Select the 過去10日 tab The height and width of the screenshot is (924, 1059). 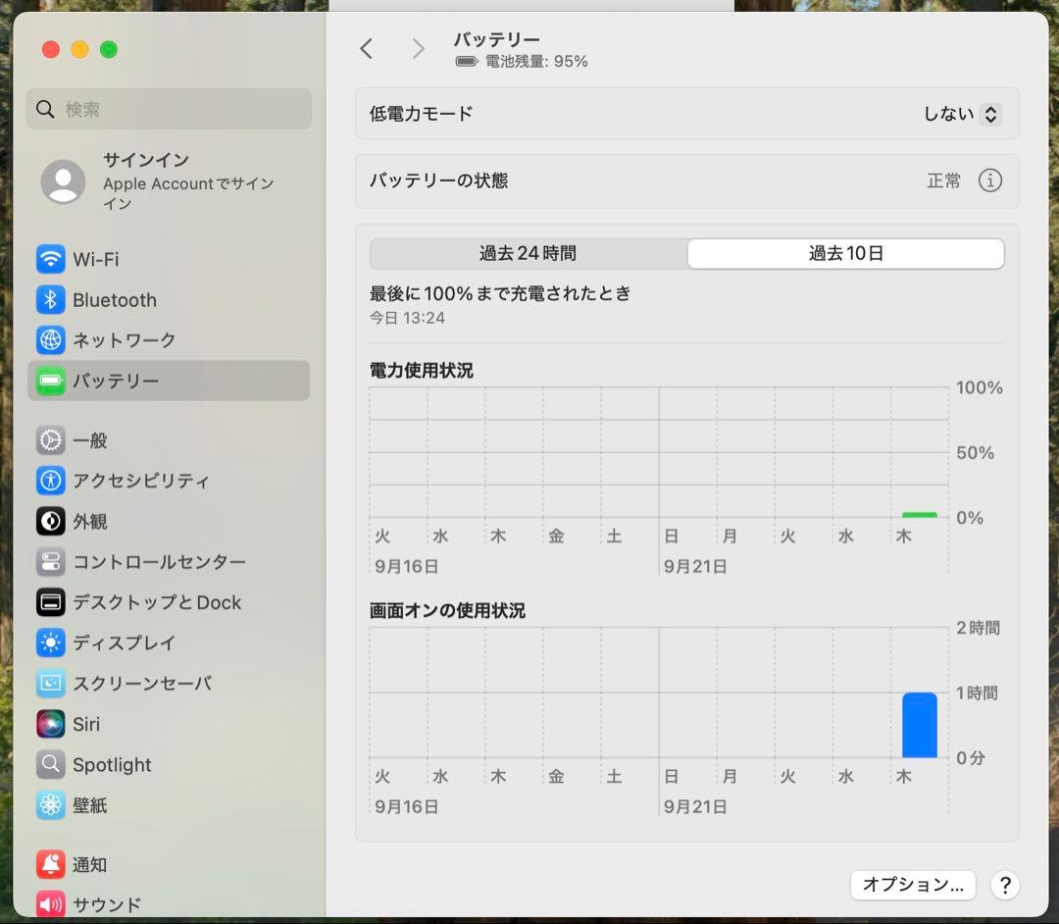click(845, 253)
